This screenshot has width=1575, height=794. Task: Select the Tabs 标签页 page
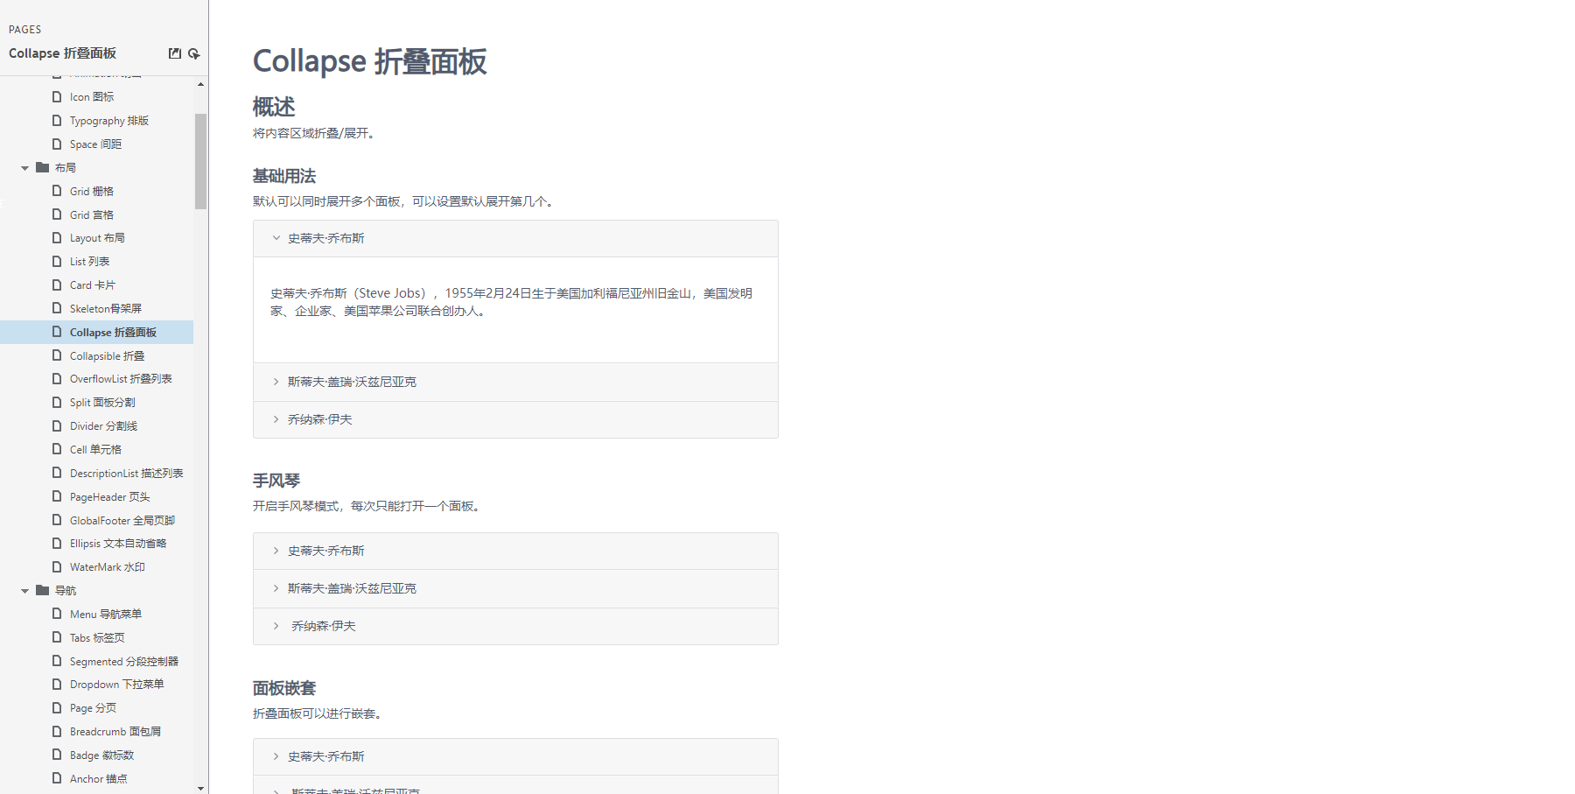point(96,637)
